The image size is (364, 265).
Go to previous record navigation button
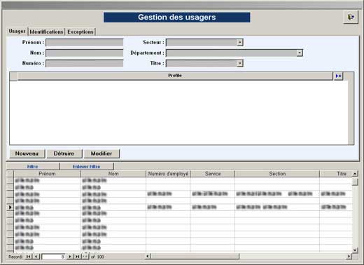click(36, 257)
